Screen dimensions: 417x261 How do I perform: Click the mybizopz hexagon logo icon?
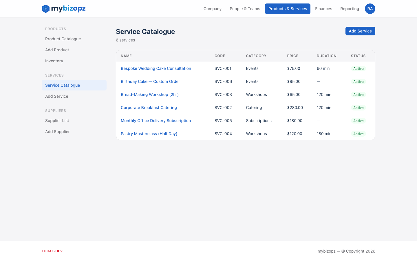[45, 9]
